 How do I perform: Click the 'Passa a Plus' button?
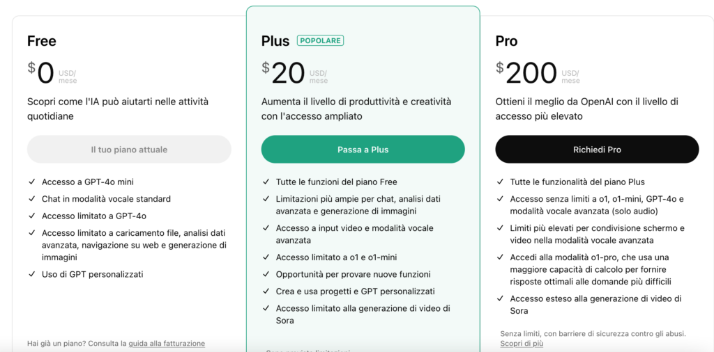pyautogui.click(x=363, y=150)
